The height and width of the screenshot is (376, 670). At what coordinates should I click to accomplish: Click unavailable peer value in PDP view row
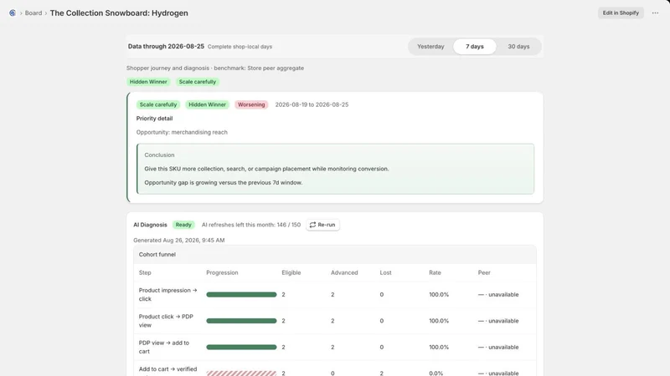click(x=498, y=347)
